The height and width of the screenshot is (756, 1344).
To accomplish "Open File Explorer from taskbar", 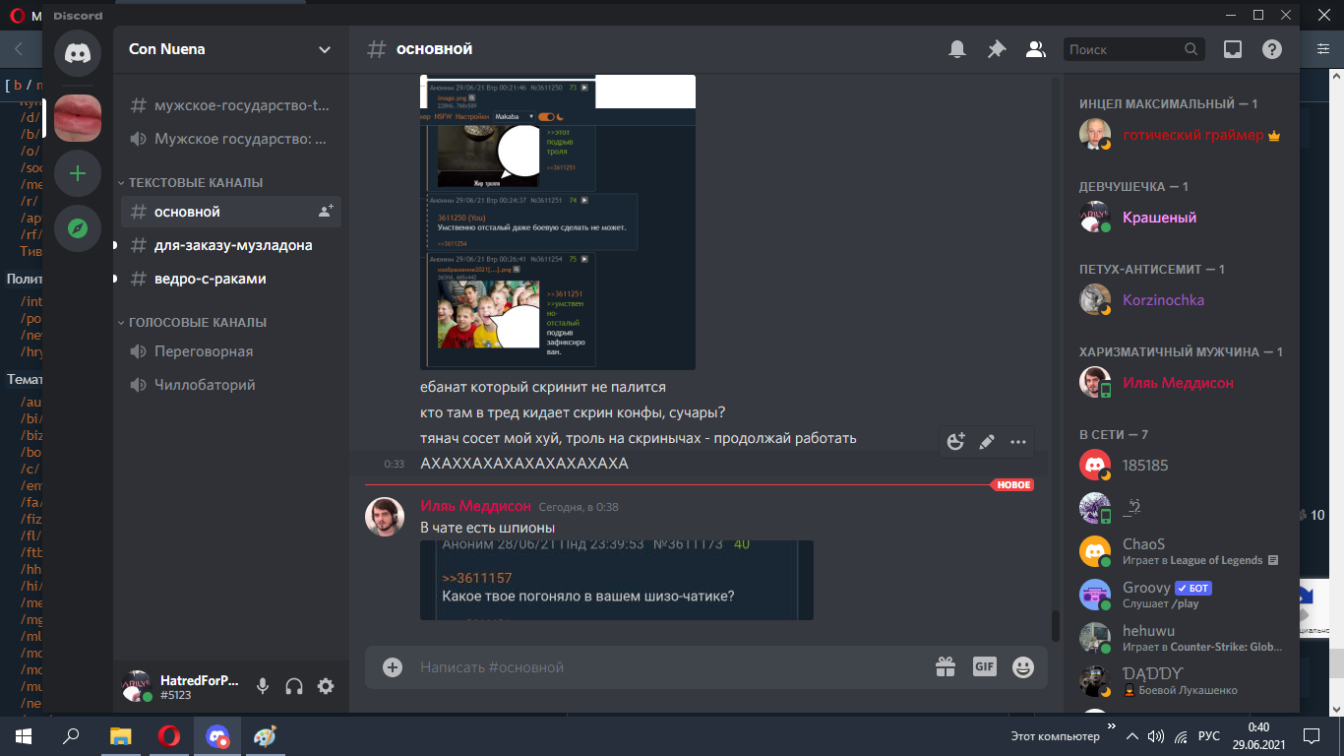I will [x=120, y=736].
